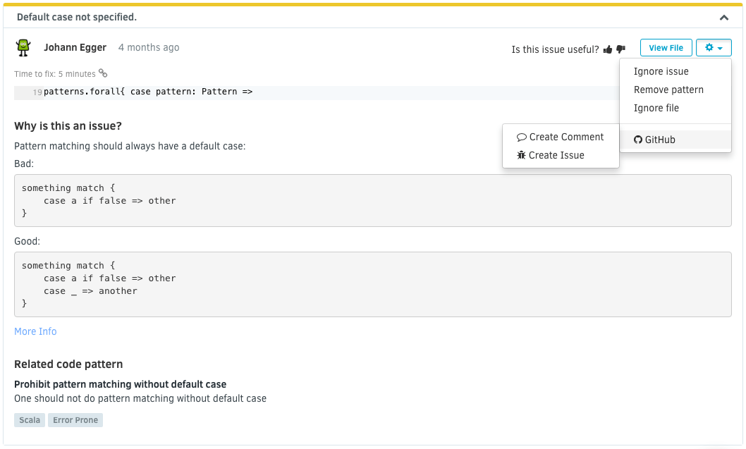Image resolution: width=746 pixels, height=449 pixels.
Task: Click the 'Prohibit pattern matching without default case' title
Action: [x=120, y=384]
